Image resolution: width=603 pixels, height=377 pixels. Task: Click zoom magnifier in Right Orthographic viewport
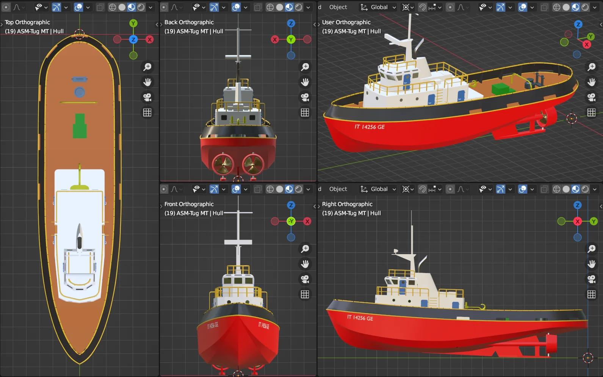click(x=591, y=249)
